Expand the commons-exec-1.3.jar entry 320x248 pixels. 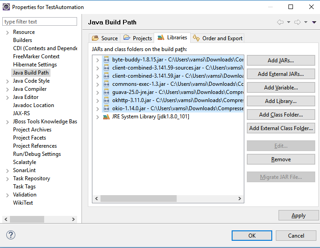97,84
